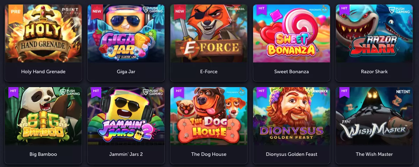Open the Big Bamboo panda thumbnail
This screenshot has width=419, height=167.
pos(43,116)
